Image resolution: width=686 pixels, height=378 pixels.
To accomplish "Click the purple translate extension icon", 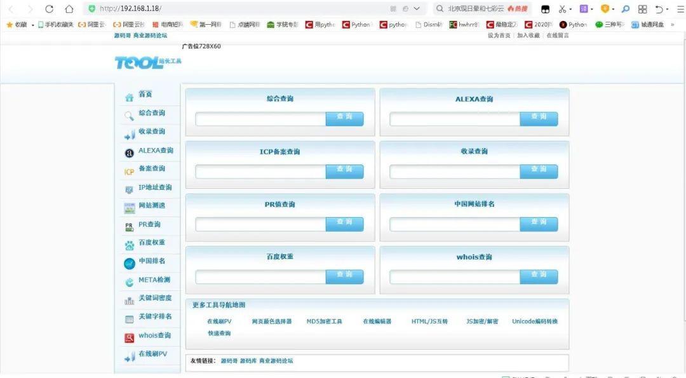I will (x=584, y=9).
